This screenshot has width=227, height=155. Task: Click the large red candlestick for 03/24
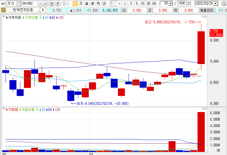point(201,48)
